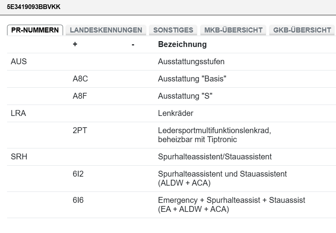Click part number 5E3419093BBVKK title
The height and width of the screenshot is (233, 336).
[x=34, y=7]
